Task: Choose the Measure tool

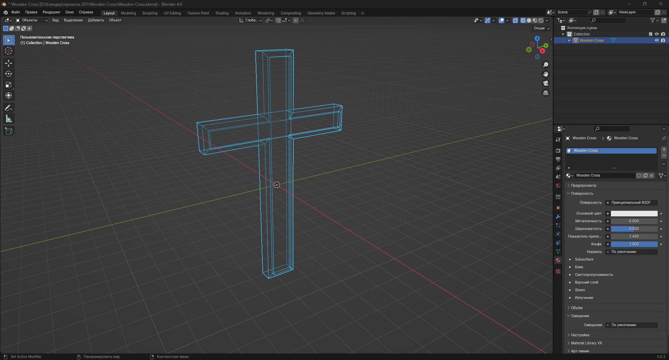Action: pyautogui.click(x=9, y=119)
